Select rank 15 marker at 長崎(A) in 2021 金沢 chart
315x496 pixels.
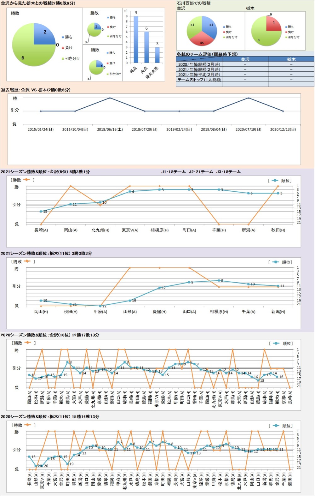(x=41, y=212)
